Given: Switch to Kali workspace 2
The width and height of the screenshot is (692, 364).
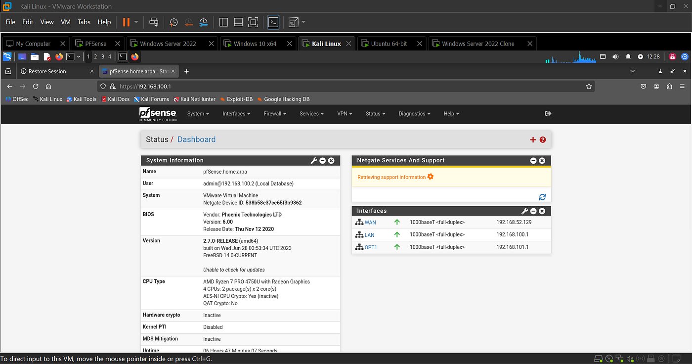Looking at the screenshot, I should (95, 57).
